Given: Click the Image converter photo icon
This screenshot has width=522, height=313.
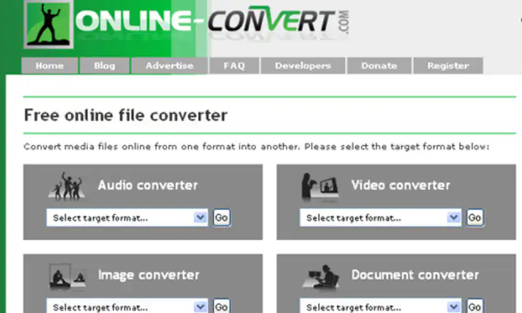Looking at the screenshot, I should click(x=67, y=277).
